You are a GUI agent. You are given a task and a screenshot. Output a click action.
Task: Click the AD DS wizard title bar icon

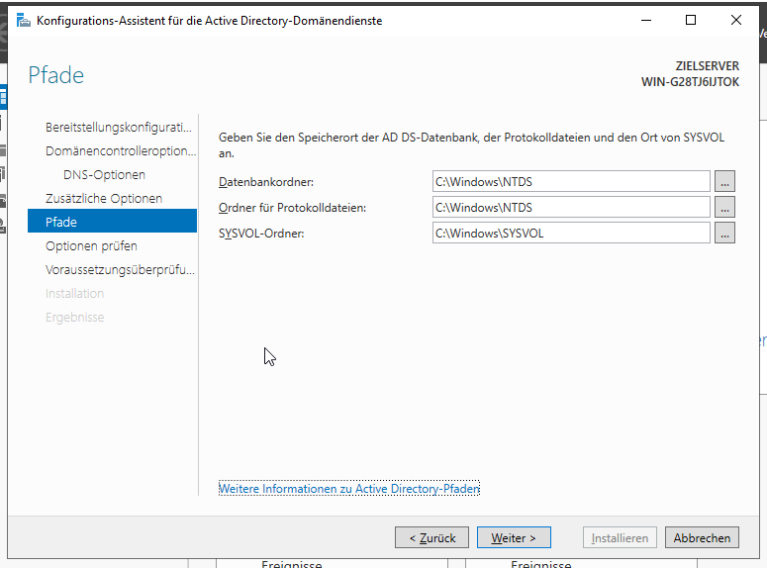click(23, 20)
